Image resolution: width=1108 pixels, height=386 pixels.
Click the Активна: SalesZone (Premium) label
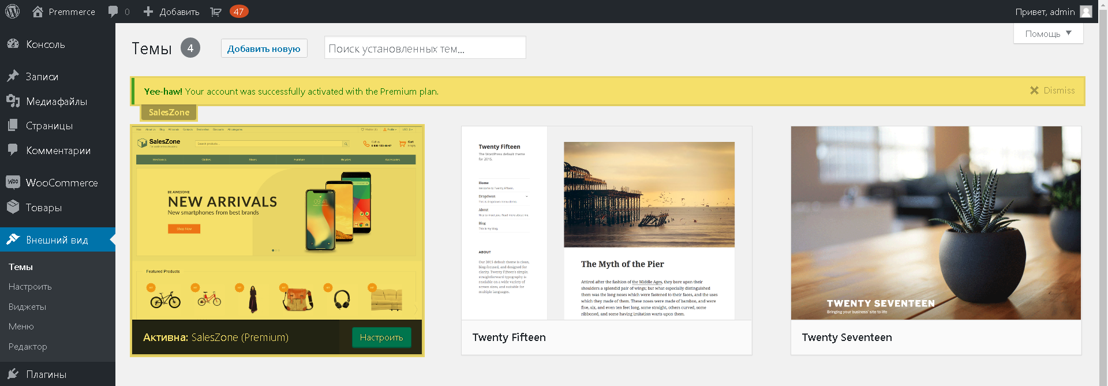[x=216, y=338]
